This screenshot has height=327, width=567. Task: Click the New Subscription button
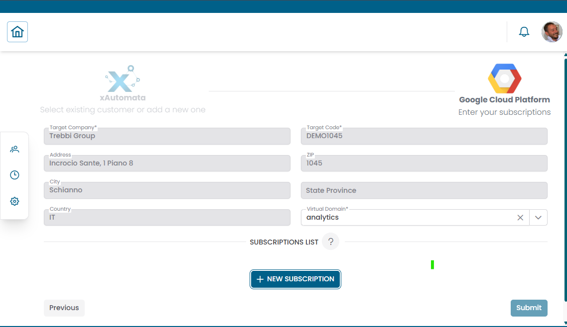pos(295,279)
